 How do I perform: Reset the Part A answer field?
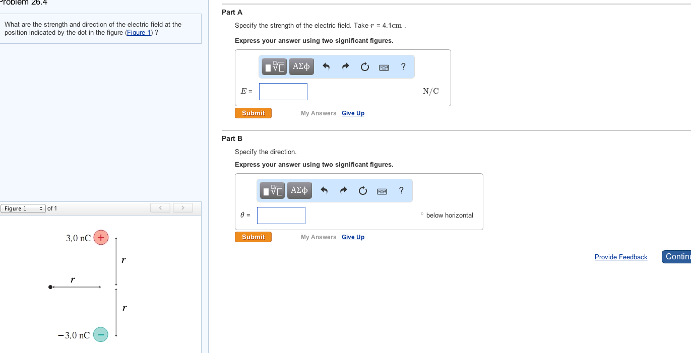pyautogui.click(x=365, y=66)
